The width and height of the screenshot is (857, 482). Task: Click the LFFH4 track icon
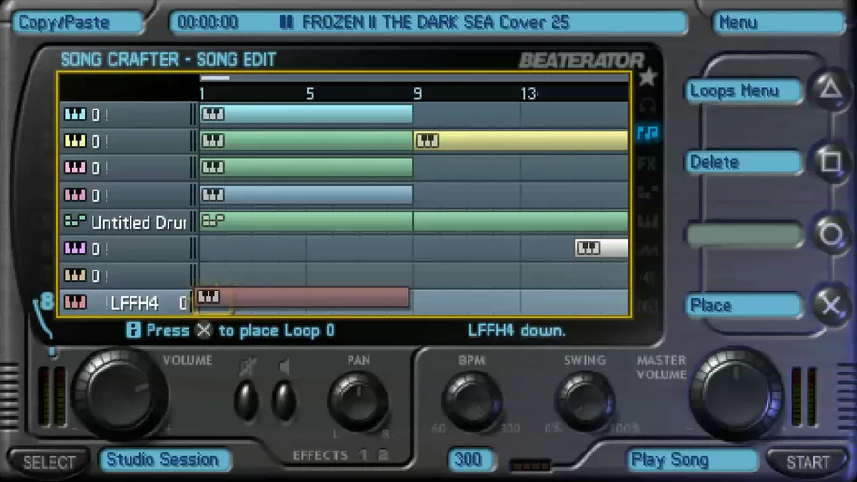75,302
